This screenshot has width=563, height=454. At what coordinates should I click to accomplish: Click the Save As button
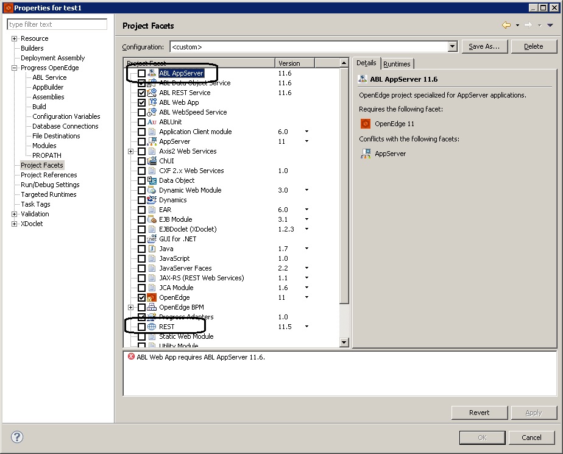(484, 46)
